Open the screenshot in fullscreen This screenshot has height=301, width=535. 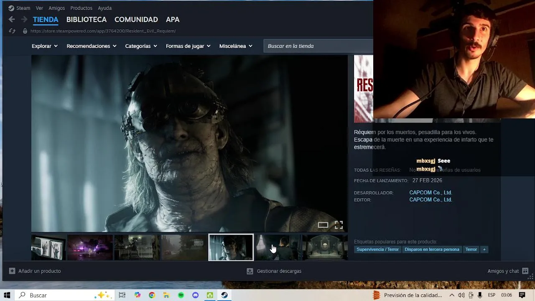339,225
